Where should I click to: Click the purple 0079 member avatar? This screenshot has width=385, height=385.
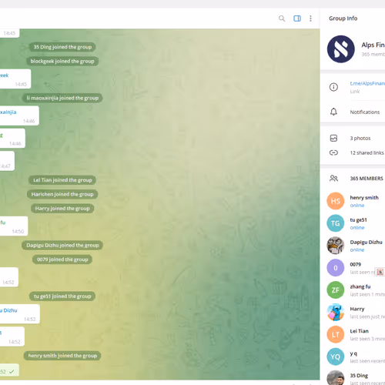[336, 268]
